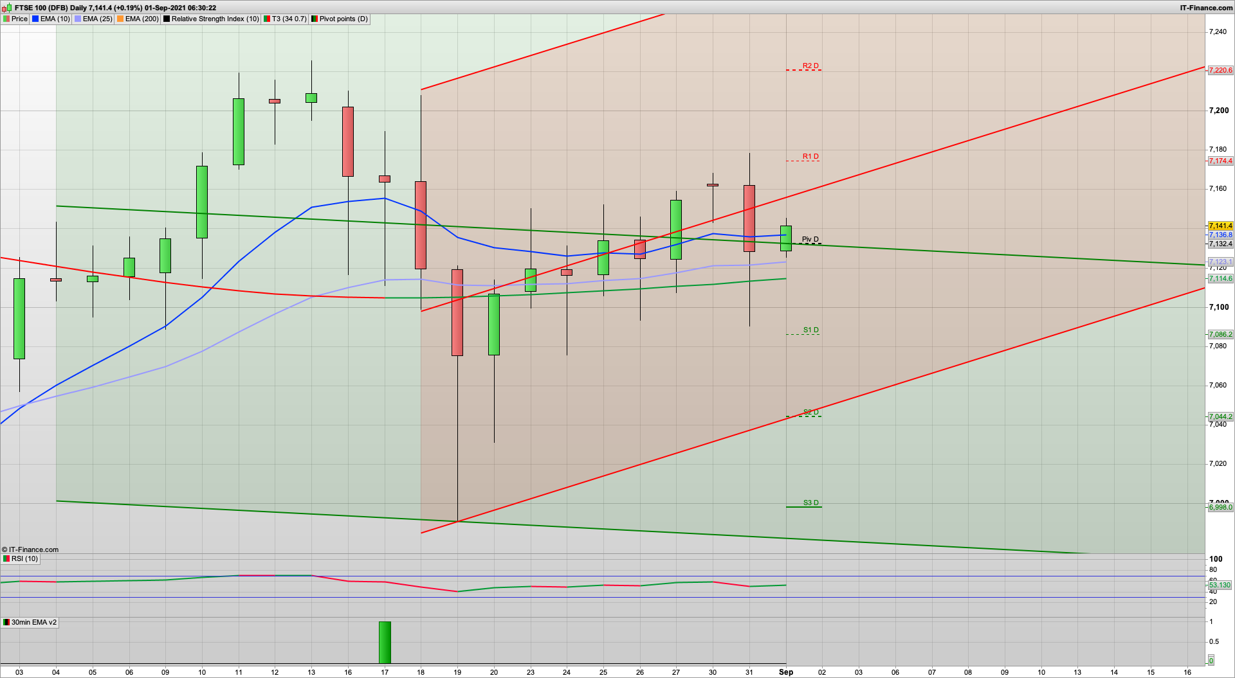Open the Pivot points (D) legend
Screen dimensions: 1235x678
(x=340, y=19)
